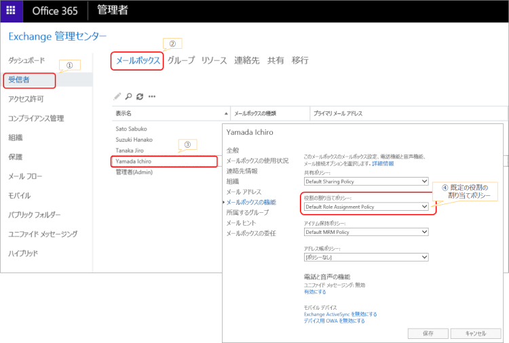Open メール アドレス section
This screenshot has height=343, width=509.
click(244, 192)
